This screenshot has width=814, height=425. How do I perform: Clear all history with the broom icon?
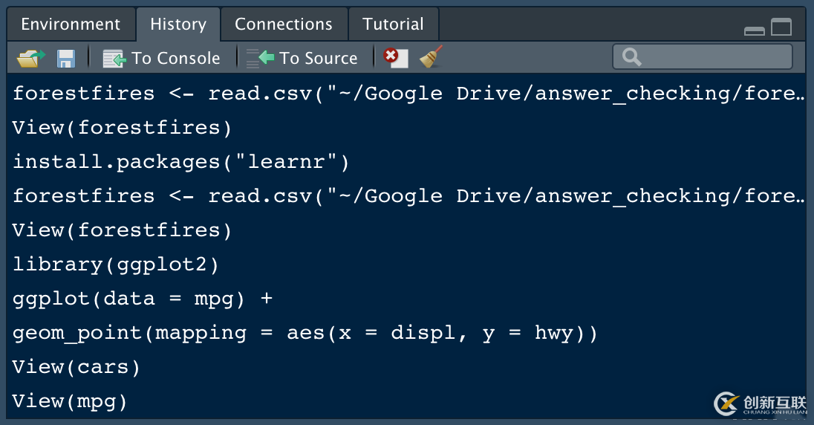click(x=431, y=57)
